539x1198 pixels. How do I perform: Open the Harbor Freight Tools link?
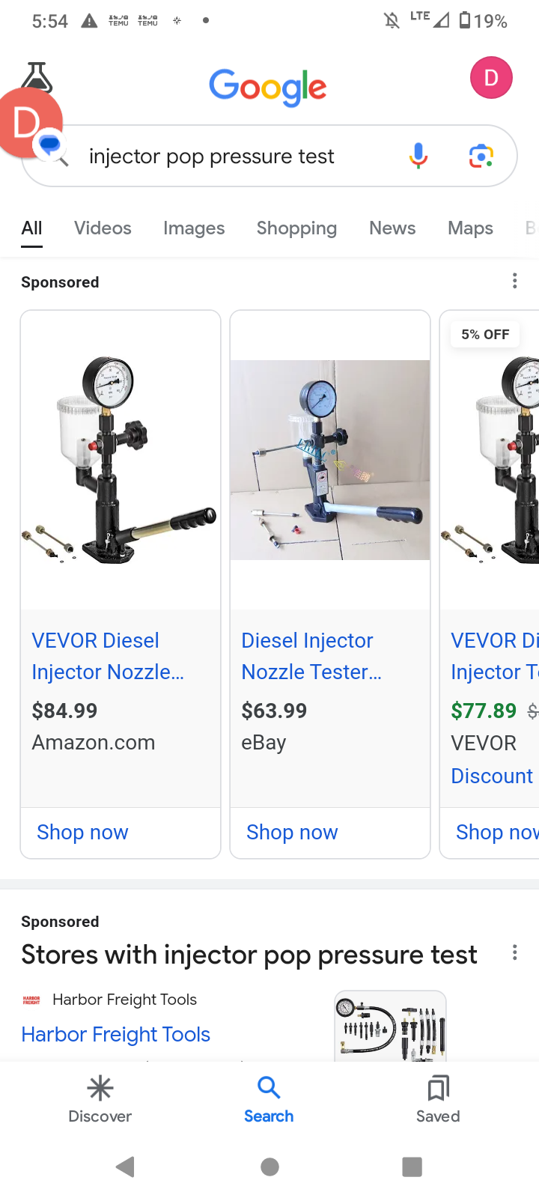(115, 1034)
